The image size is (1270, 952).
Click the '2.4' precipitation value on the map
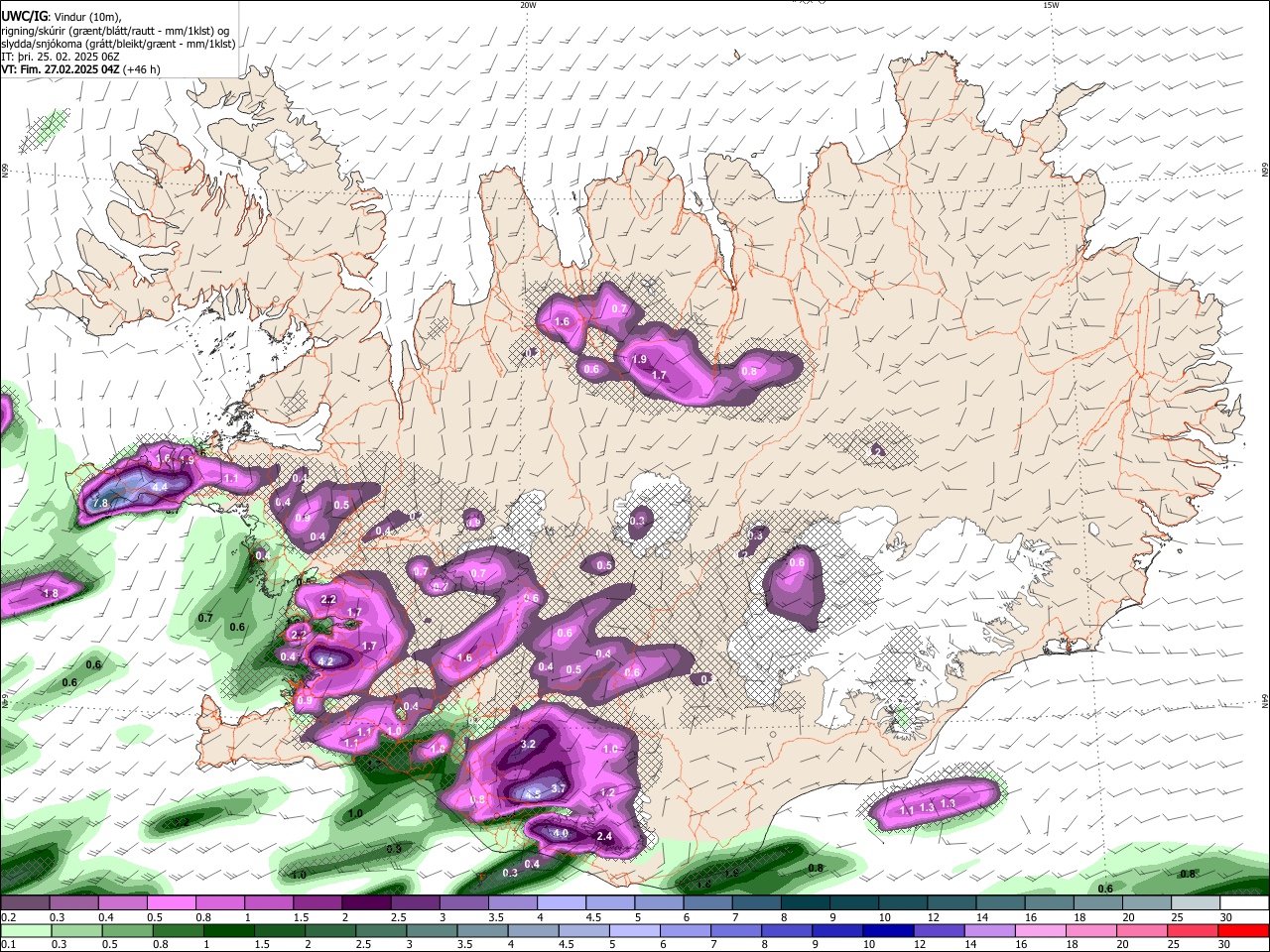[x=604, y=837]
